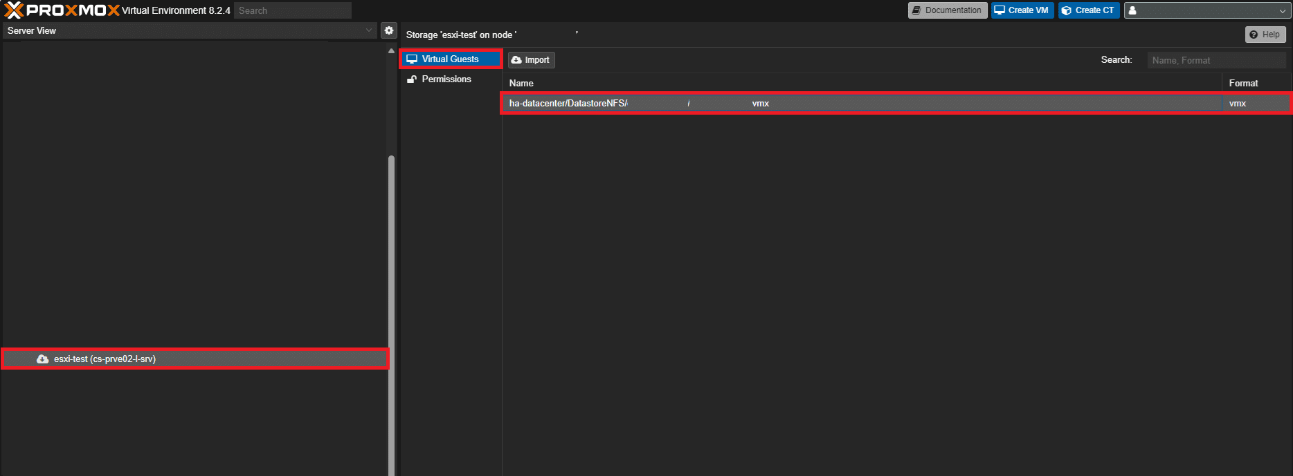Click the user account icon

(x=1132, y=10)
